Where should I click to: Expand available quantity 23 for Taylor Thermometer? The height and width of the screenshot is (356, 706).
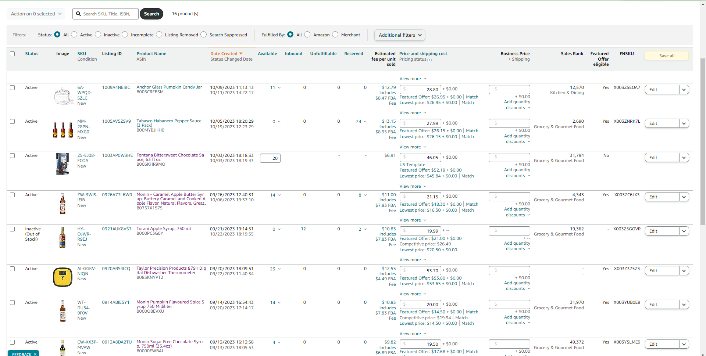click(275, 269)
